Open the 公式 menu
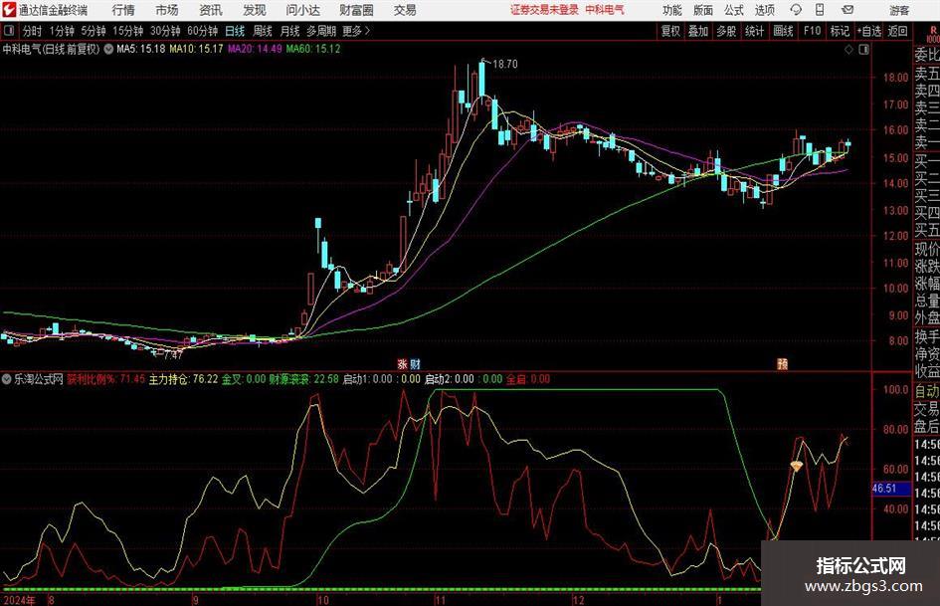Screen dimensions: 940x606 (x=734, y=10)
